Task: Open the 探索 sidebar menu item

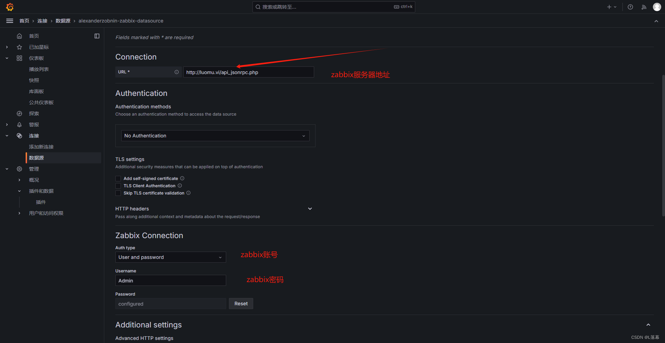Action: pos(34,114)
